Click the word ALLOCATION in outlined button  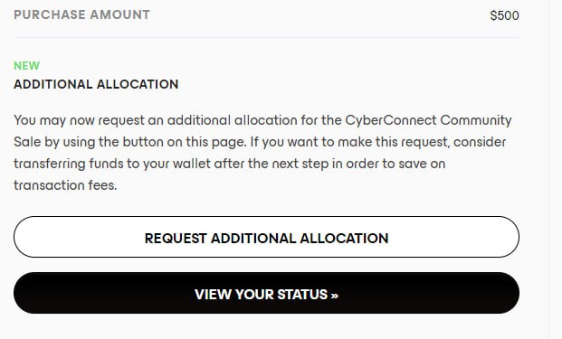(x=344, y=239)
